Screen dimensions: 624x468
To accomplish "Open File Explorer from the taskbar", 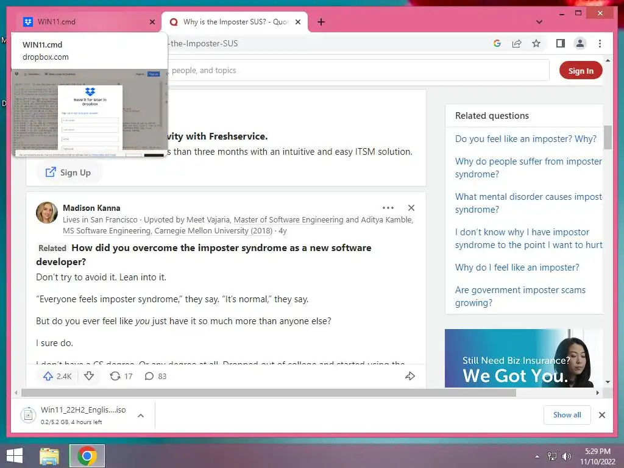I will [x=49, y=456].
